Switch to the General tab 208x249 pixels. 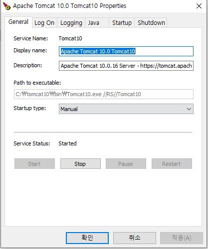[x=18, y=22]
